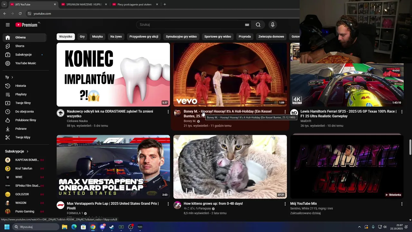412x232 pixels.
Task: Open volume control in the system tray
Action: tap(385, 227)
